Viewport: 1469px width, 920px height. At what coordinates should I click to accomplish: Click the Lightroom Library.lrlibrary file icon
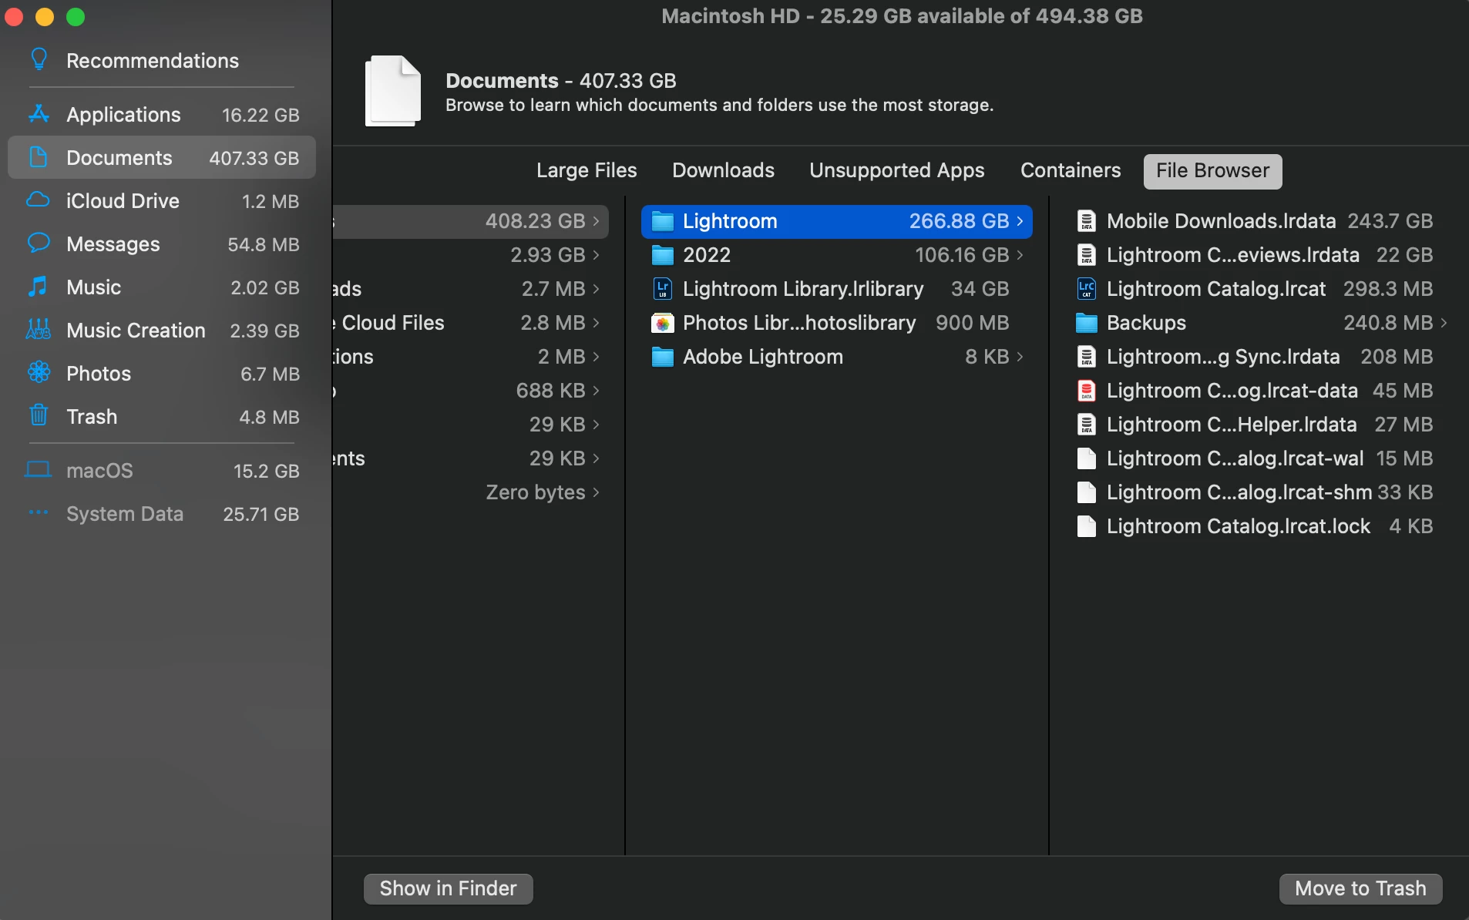tap(663, 289)
